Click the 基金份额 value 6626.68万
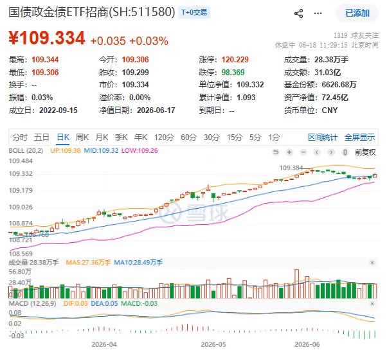The height and width of the screenshot is (352, 387). tap(339, 85)
